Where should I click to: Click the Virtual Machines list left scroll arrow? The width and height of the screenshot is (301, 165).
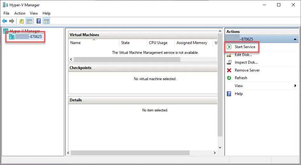pyautogui.click(x=71, y=60)
